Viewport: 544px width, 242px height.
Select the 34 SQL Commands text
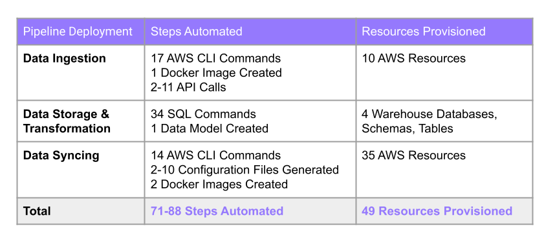click(203, 114)
